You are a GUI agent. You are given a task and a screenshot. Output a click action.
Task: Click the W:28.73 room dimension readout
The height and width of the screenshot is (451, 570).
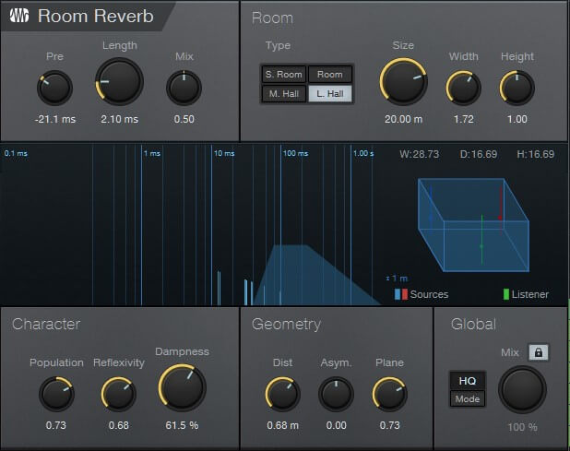click(419, 154)
